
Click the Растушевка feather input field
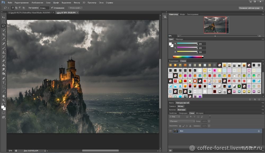pos(44,8)
